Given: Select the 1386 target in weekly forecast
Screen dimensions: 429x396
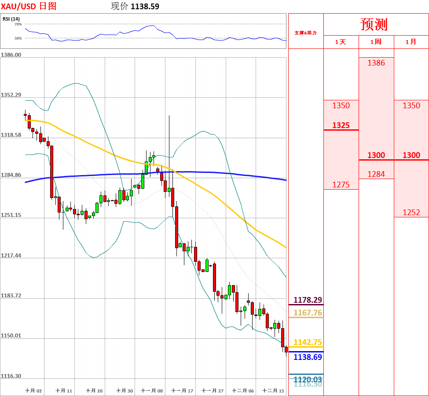Looking at the screenshot, I should (376, 63).
